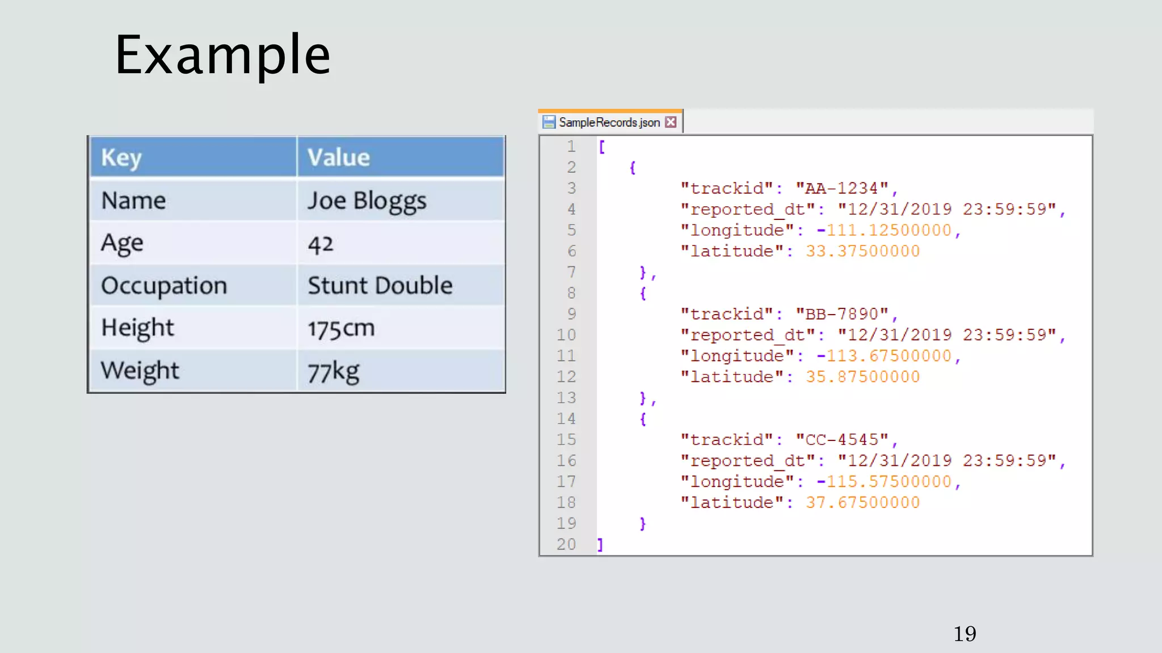Click the "AA-1234" trackid value
The width and height of the screenshot is (1162, 653).
point(842,188)
